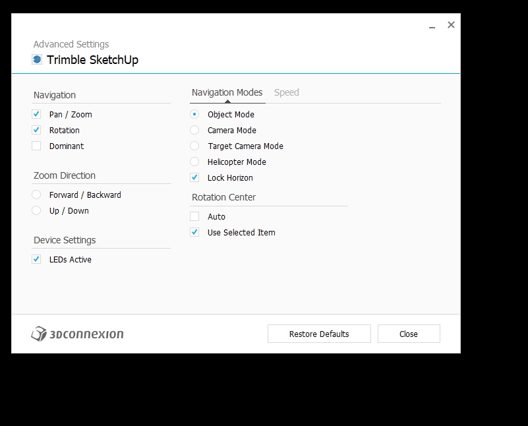The image size is (528, 426).
Task: Click the 3Dconnexion logo
Action: [x=77, y=334]
